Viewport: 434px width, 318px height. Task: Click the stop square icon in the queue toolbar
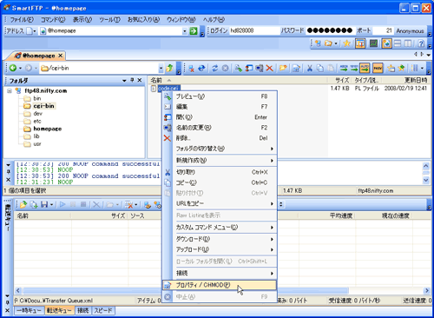pos(83,205)
